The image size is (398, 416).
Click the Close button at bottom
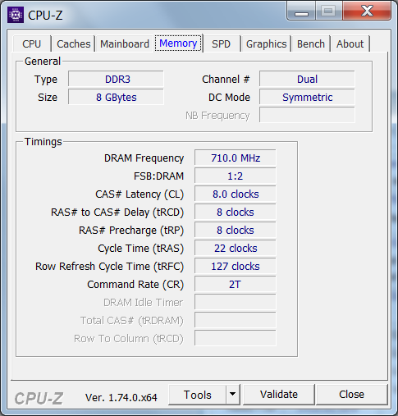click(351, 394)
